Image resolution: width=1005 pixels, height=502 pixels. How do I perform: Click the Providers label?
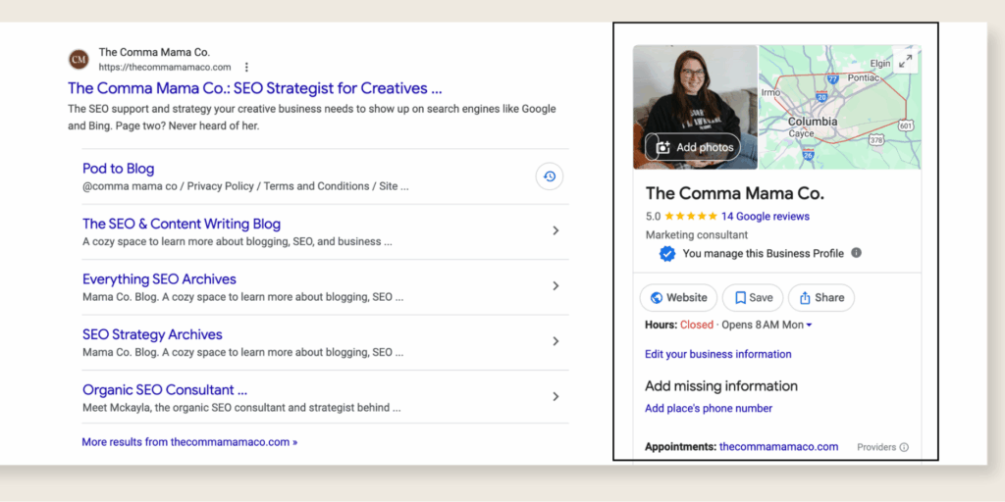(x=876, y=447)
